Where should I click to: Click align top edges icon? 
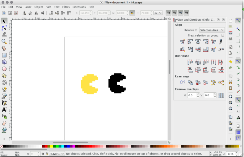point(190,49)
